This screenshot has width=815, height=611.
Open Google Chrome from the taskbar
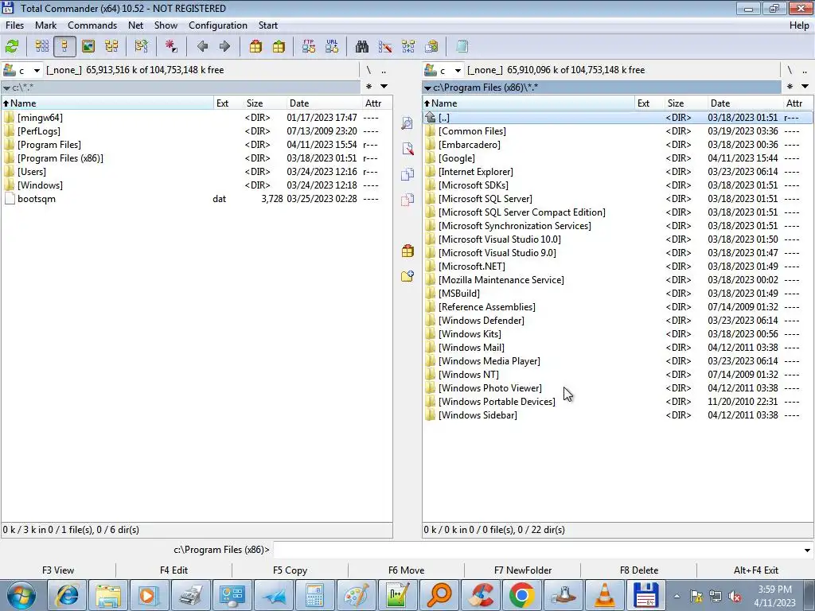coord(522,595)
